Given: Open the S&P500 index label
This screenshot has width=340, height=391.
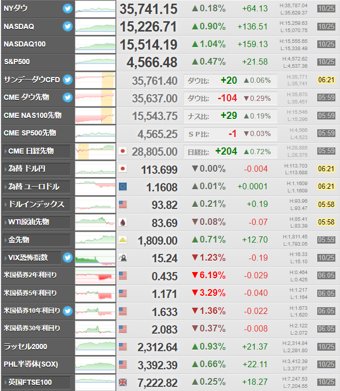Looking at the screenshot, I should click(17, 62).
